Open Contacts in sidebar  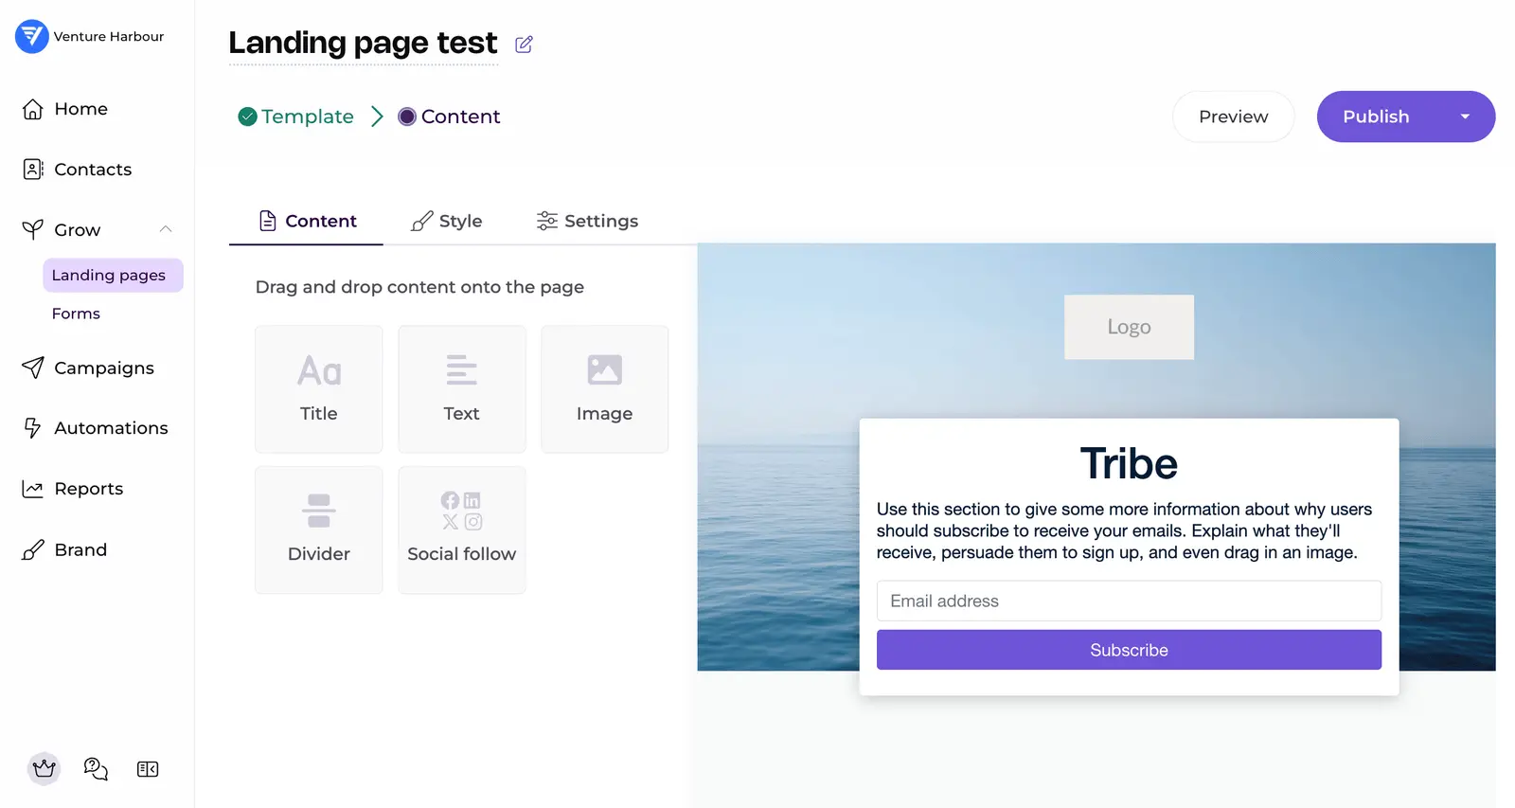click(x=77, y=170)
